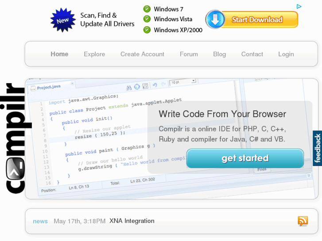Screen dimensions: 322x241
Task: Go to the Contact page
Action: (x=252, y=54)
